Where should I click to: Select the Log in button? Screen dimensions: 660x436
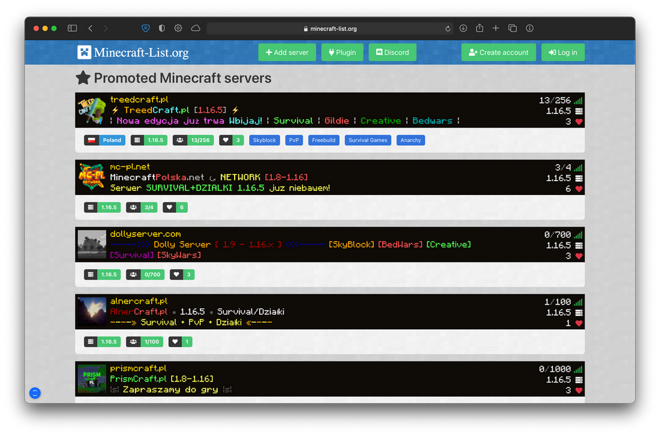563,52
